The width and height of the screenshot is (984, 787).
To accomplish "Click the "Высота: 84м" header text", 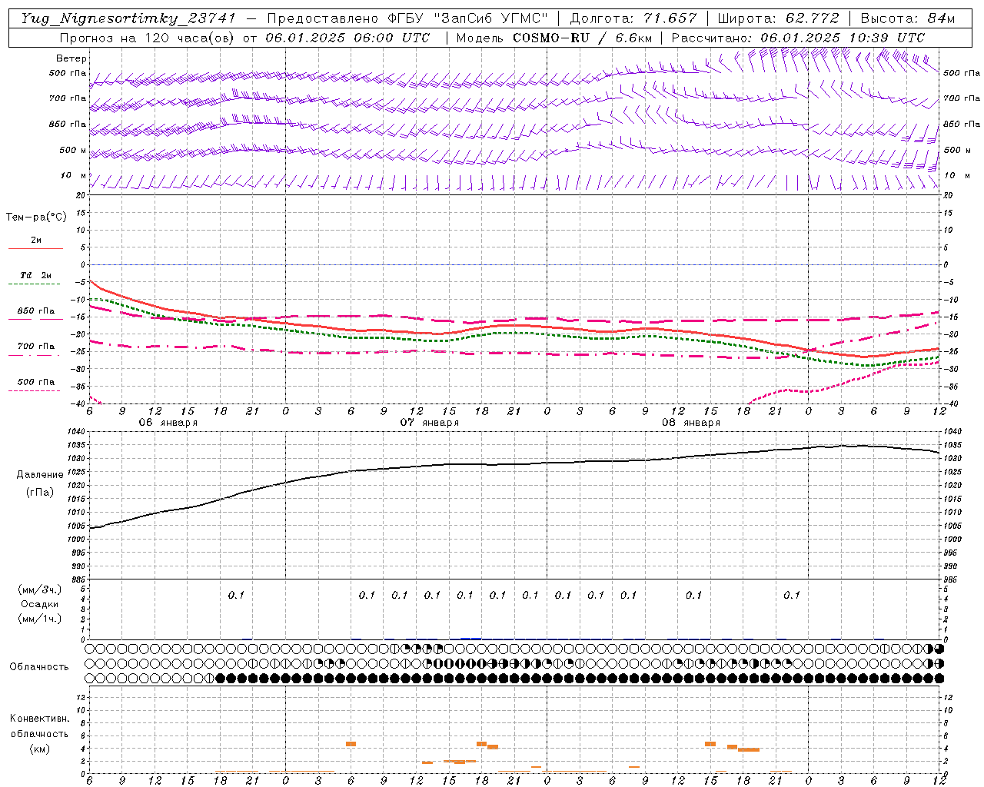I will point(907,18).
